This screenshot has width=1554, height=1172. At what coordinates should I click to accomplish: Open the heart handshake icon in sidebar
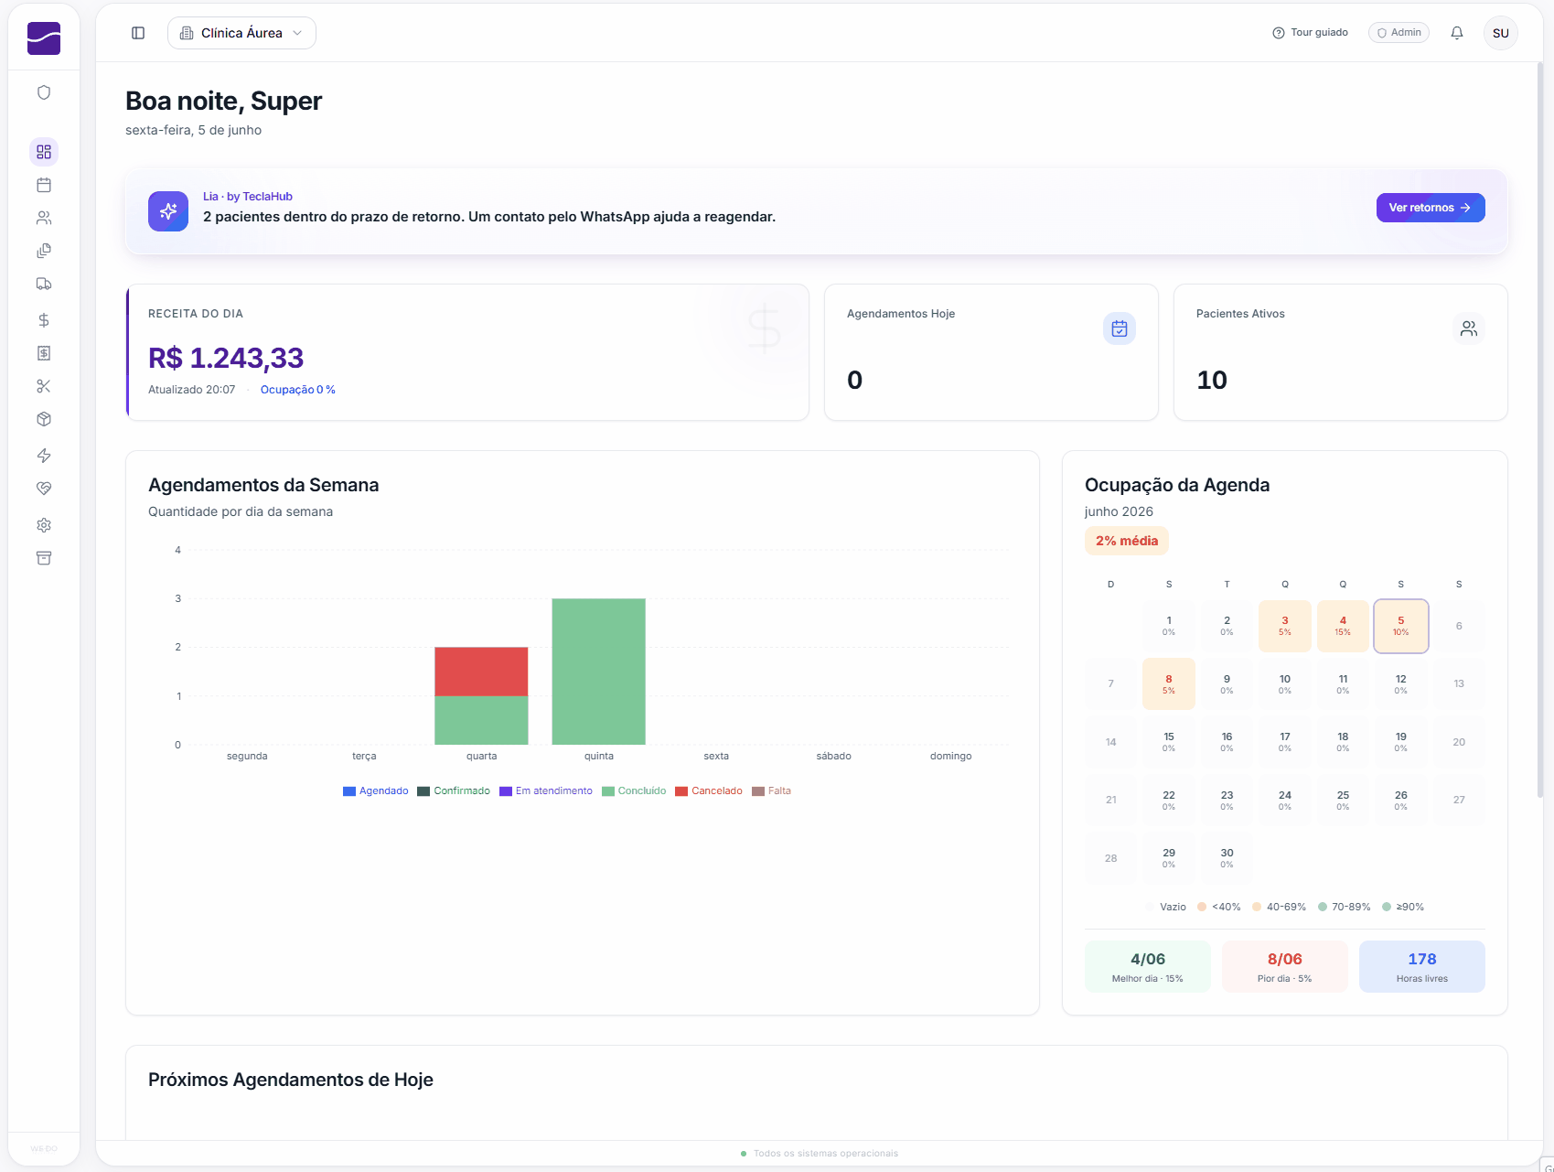click(x=44, y=489)
